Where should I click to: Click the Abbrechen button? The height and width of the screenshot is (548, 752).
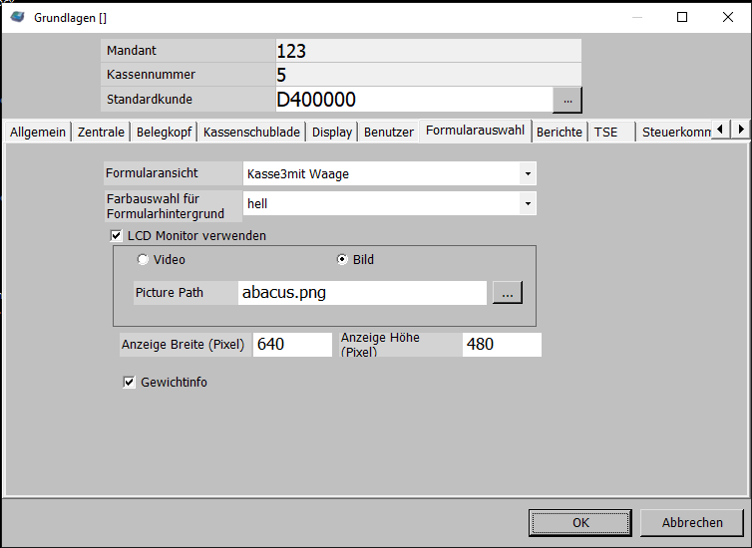pos(692,522)
